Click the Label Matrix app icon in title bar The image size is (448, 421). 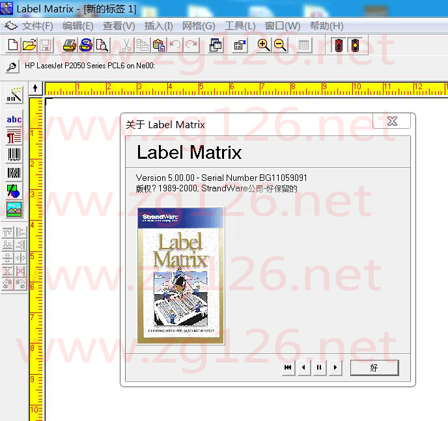click(7, 8)
